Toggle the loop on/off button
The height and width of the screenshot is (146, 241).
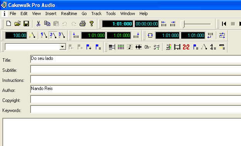coord(150,36)
